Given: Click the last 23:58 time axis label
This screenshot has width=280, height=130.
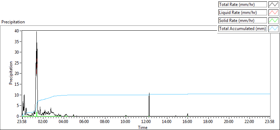Looking at the screenshot, I should tap(270, 122).
